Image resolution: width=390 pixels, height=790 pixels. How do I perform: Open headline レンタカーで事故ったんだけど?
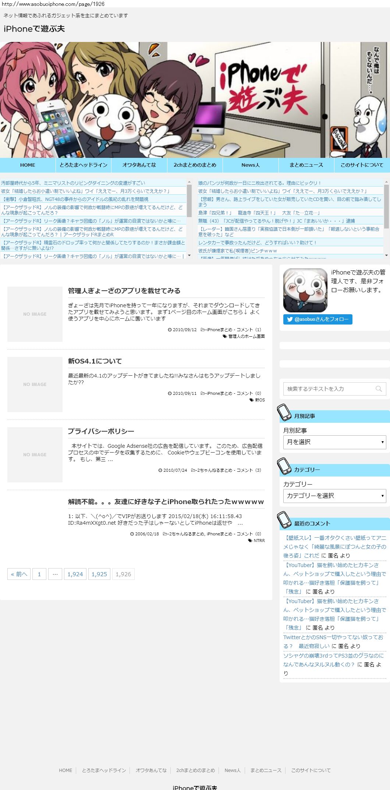pos(257,242)
